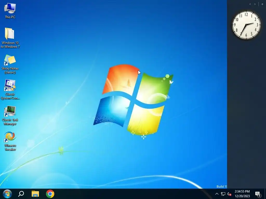Go to previous gadget page arrow

pos(250,4)
